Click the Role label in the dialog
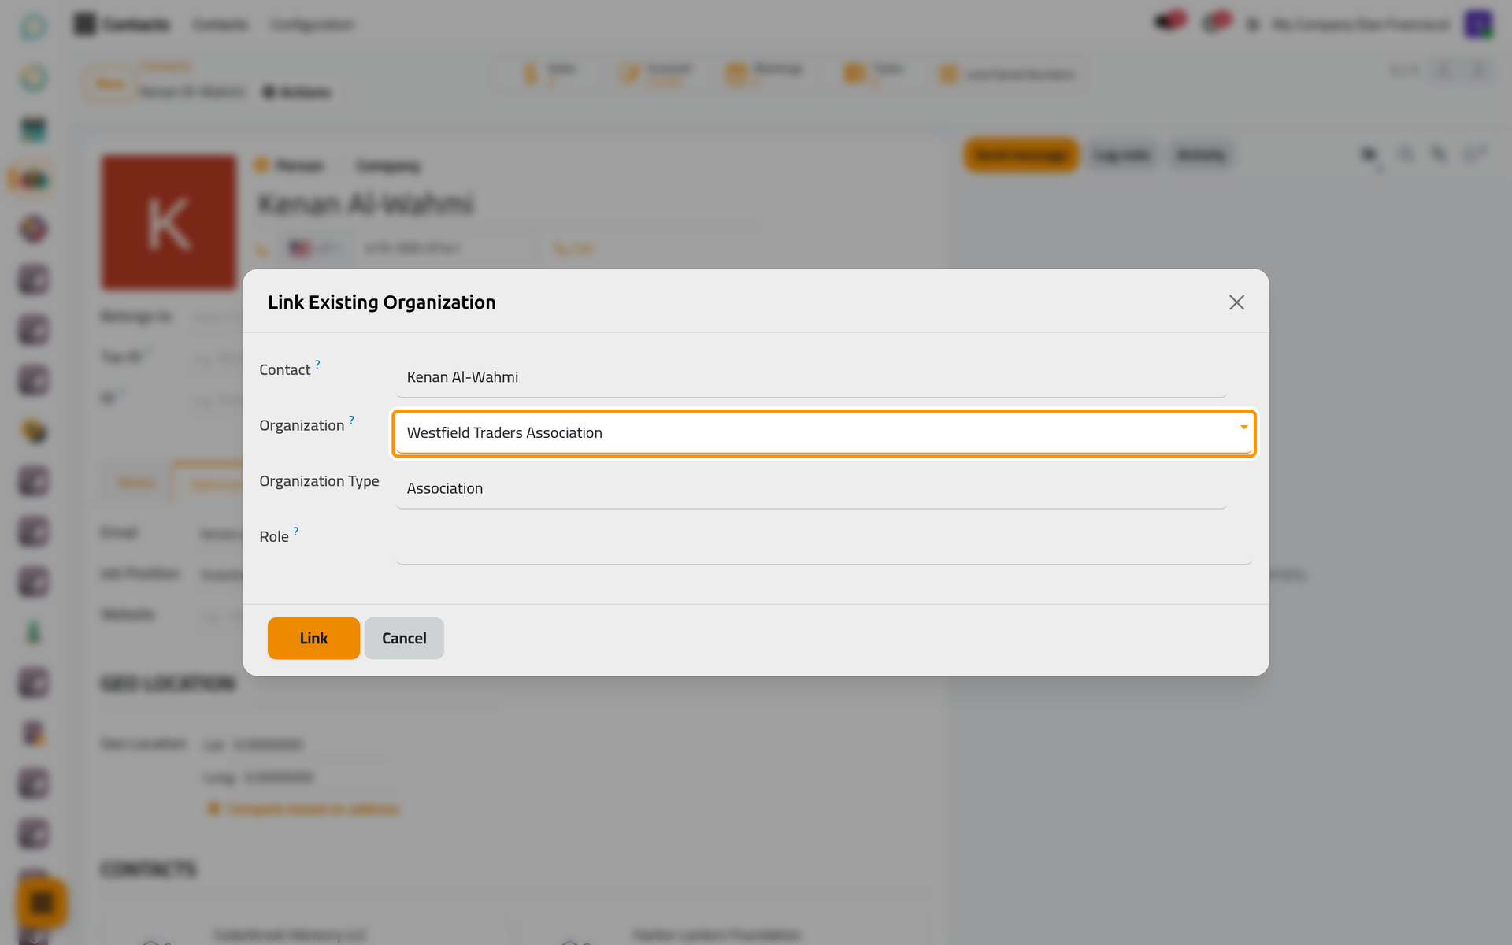This screenshot has width=1512, height=945. click(x=274, y=537)
